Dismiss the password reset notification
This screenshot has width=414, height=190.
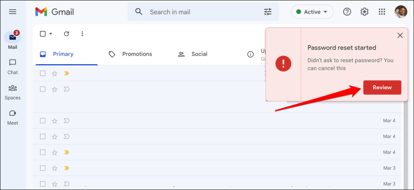tap(400, 35)
